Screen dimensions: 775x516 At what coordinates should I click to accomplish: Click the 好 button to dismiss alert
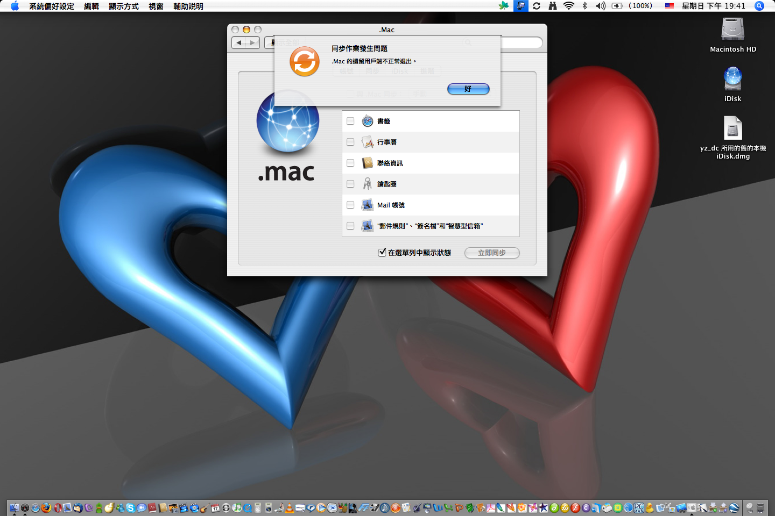point(468,89)
